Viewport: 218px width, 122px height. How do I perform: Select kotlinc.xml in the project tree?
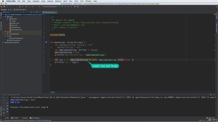pos(14,23)
